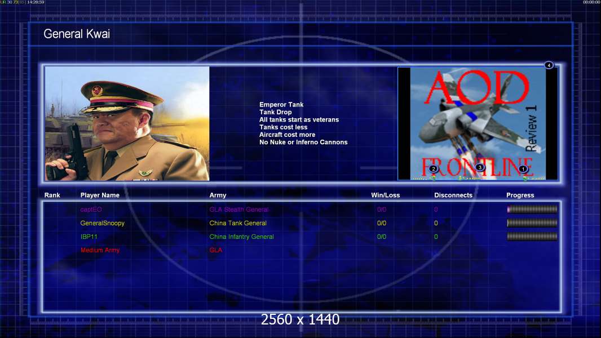Click GeneralSnoopy's loading progress bar

[x=532, y=223]
